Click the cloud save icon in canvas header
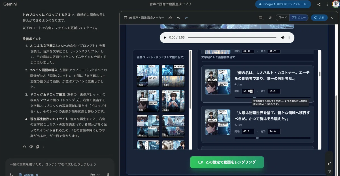 171,18
